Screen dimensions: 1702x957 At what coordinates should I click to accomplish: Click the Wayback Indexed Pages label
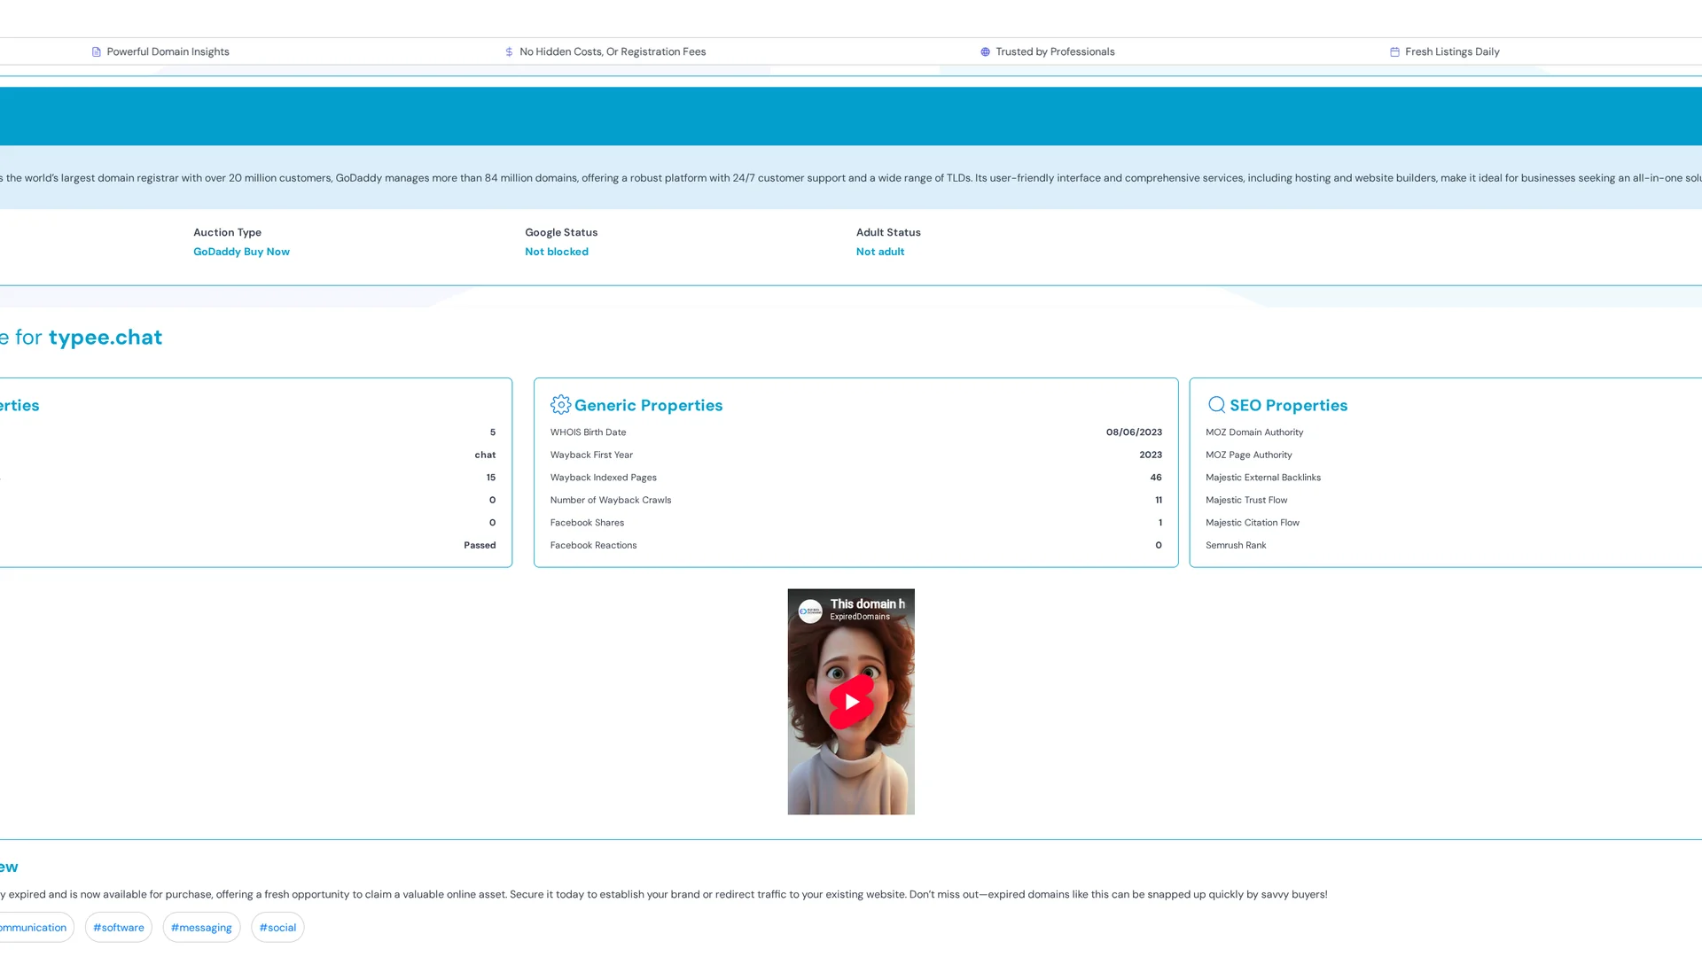603,478
